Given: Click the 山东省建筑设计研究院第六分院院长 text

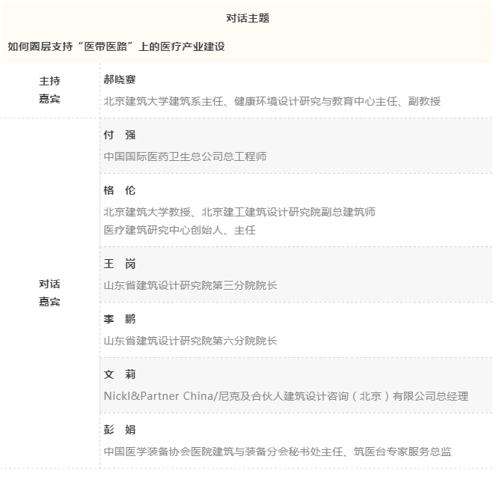Looking at the screenshot, I should coord(191,341).
